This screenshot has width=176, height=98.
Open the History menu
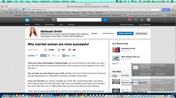tap(35, 1)
